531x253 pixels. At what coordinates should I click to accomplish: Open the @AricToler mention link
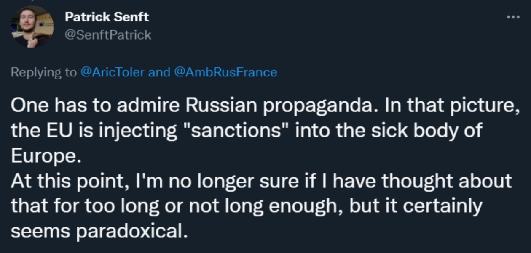click(112, 72)
